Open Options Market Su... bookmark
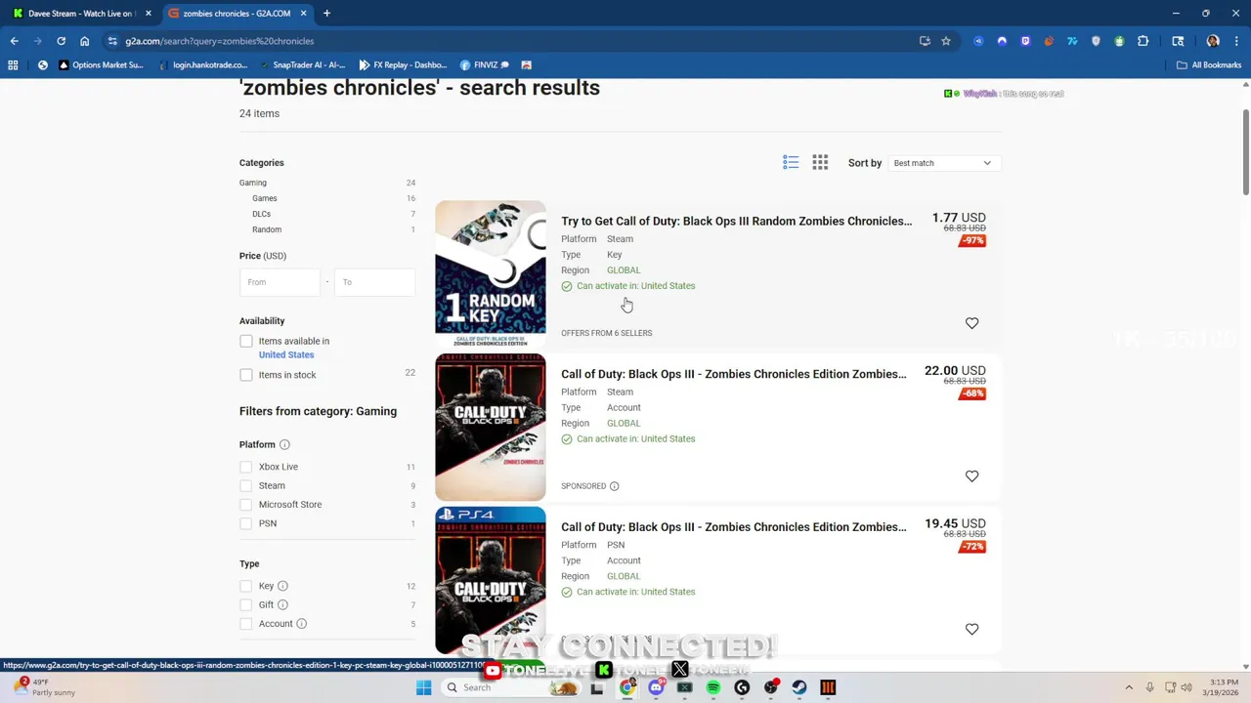The image size is (1251, 703). click(101, 65)
